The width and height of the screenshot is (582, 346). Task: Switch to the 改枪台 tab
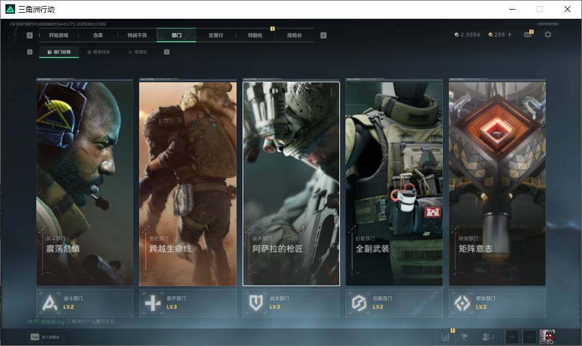(x=295, y=35)
